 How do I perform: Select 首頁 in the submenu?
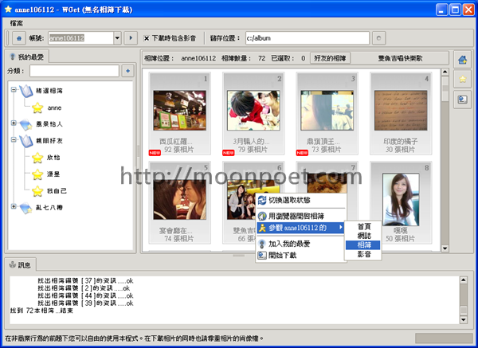pos(363,227)
